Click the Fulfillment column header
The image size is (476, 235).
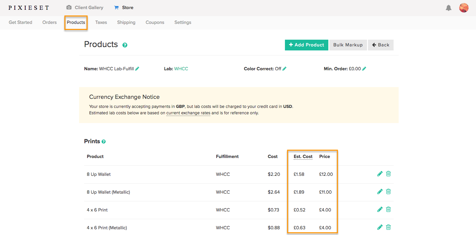[x=227, y=157]
